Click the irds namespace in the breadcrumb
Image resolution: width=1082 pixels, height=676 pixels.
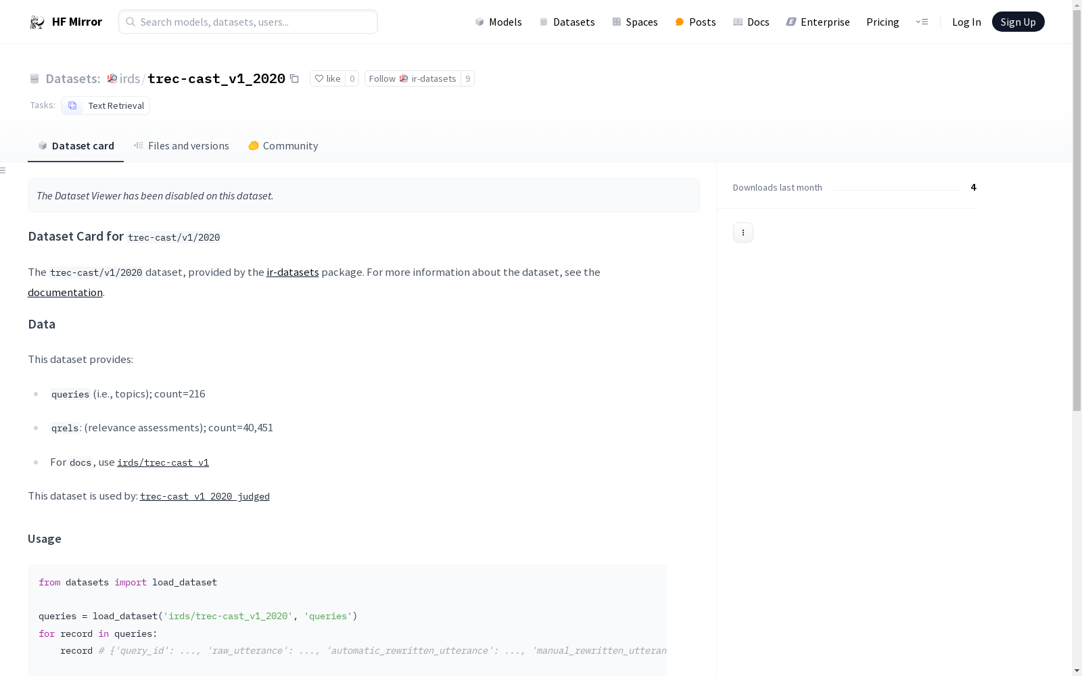click(x=130, y=78)
